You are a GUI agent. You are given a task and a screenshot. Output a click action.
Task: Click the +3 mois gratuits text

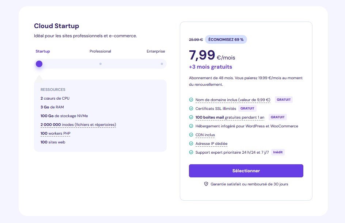tap(211, 67)
